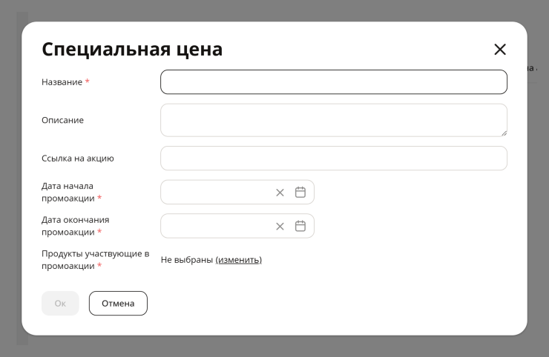Clear the Дата окончания промоакции field
This screenshot has width=549, height=357.
click(x=280, y=226)
